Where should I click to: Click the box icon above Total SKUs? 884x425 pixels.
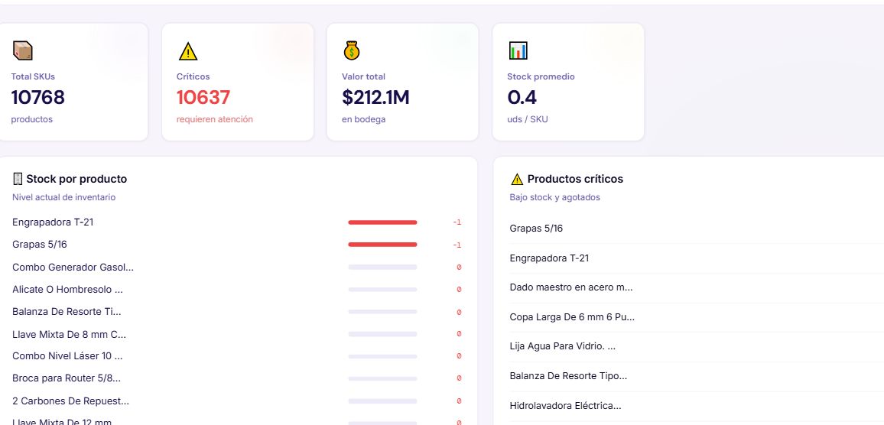coord(22,50)
